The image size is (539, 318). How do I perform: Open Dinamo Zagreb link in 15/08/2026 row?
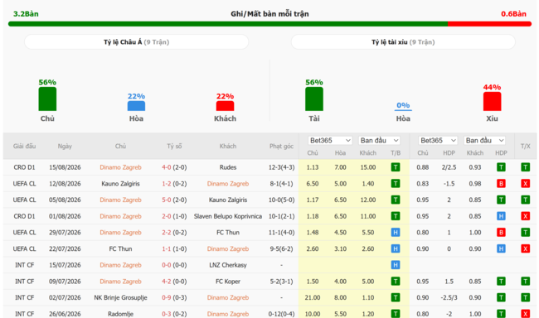pyautogui.click(x=121, y=167)
